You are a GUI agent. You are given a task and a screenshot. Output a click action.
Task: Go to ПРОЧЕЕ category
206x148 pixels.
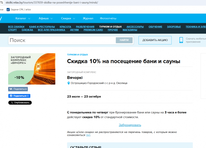(113, 30)
